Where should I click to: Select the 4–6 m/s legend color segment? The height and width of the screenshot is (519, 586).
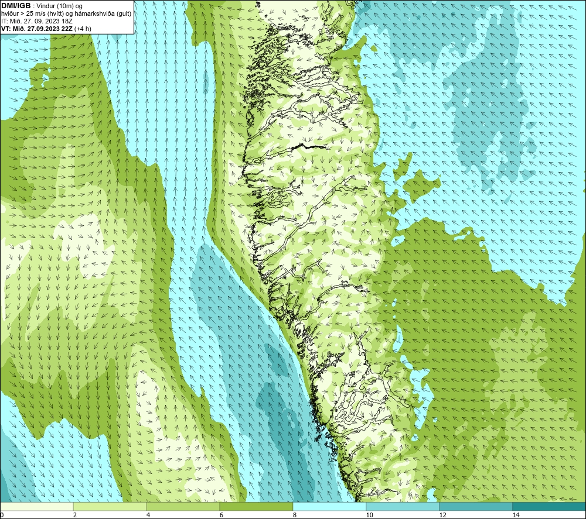point(183,507)
